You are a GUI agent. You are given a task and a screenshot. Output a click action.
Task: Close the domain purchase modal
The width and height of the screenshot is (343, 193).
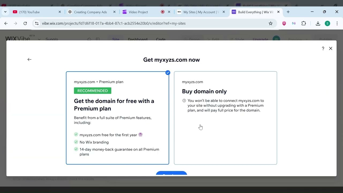pyautogui.click(x=331, y=49)
